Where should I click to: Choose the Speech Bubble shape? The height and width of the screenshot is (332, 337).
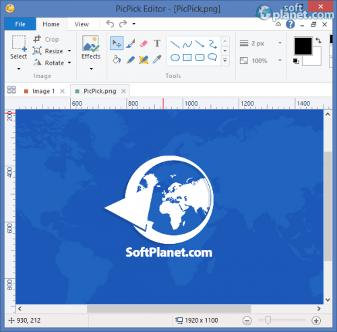coord(212,57)
